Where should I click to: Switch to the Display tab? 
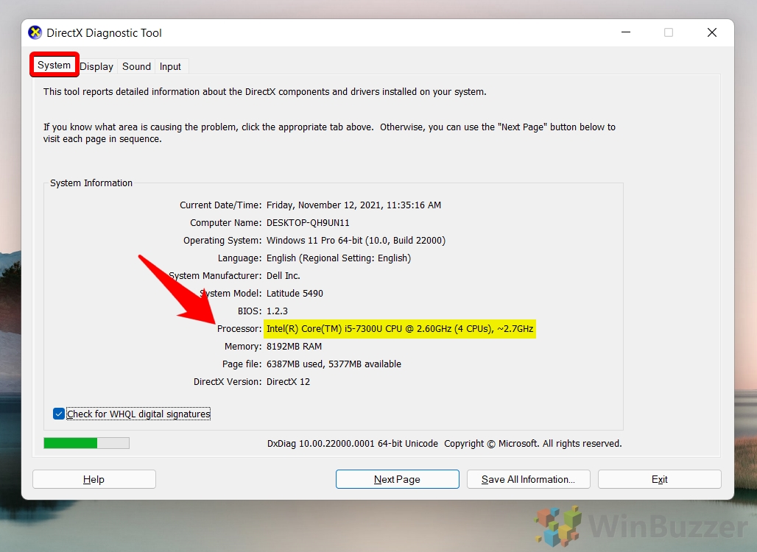click(x=96, y=66)
